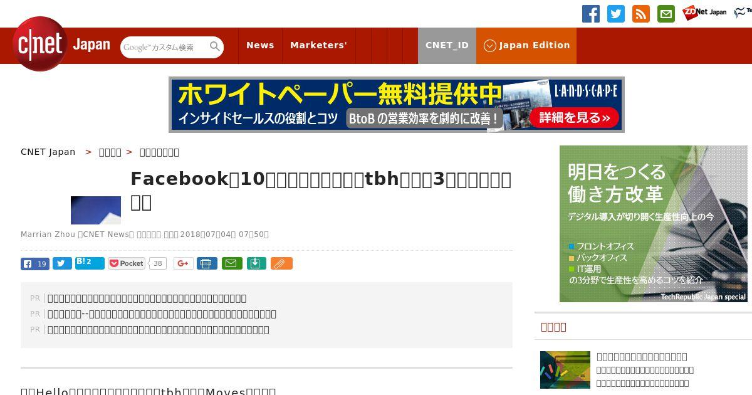Click the orange paperclip clip icon

[x=281, y=263]
